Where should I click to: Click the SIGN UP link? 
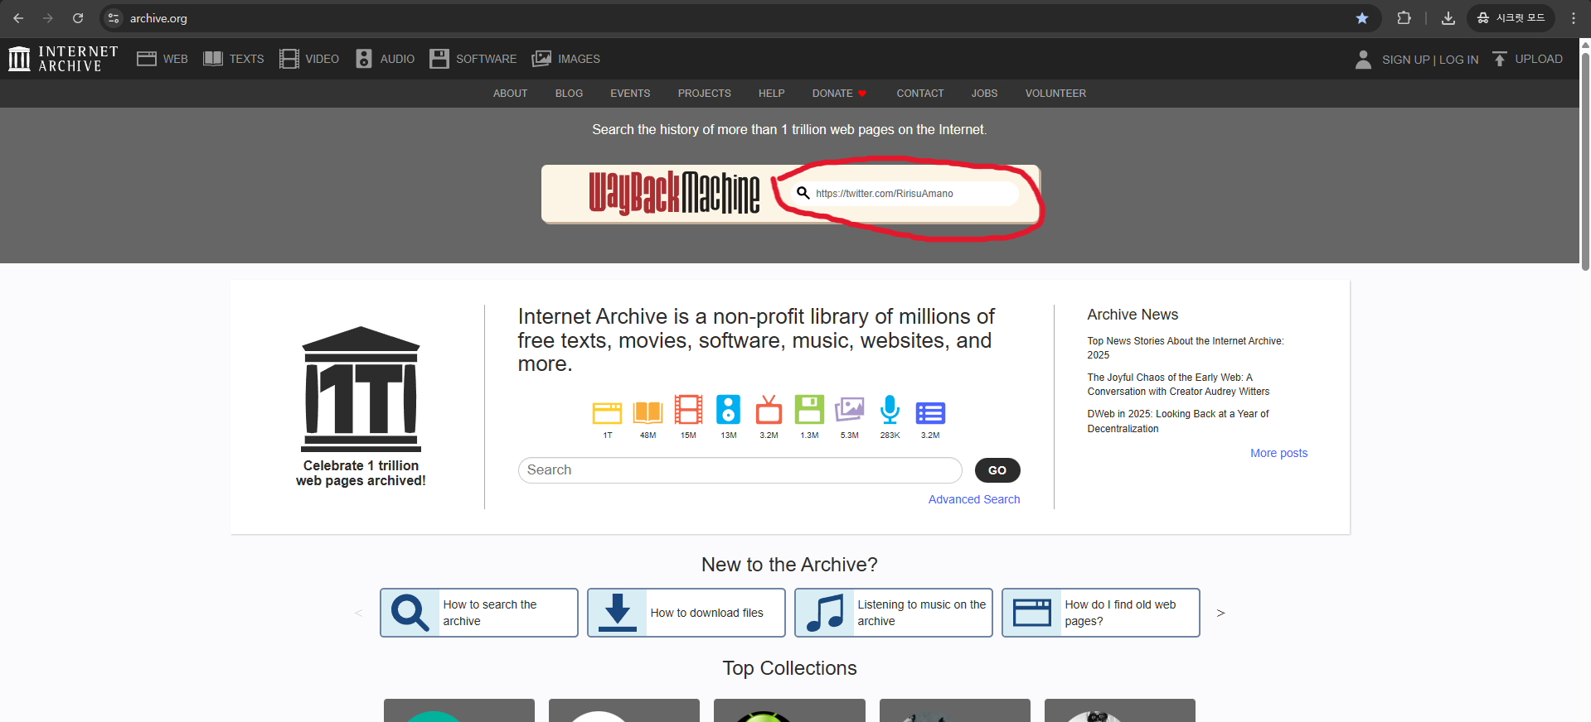1405,60
